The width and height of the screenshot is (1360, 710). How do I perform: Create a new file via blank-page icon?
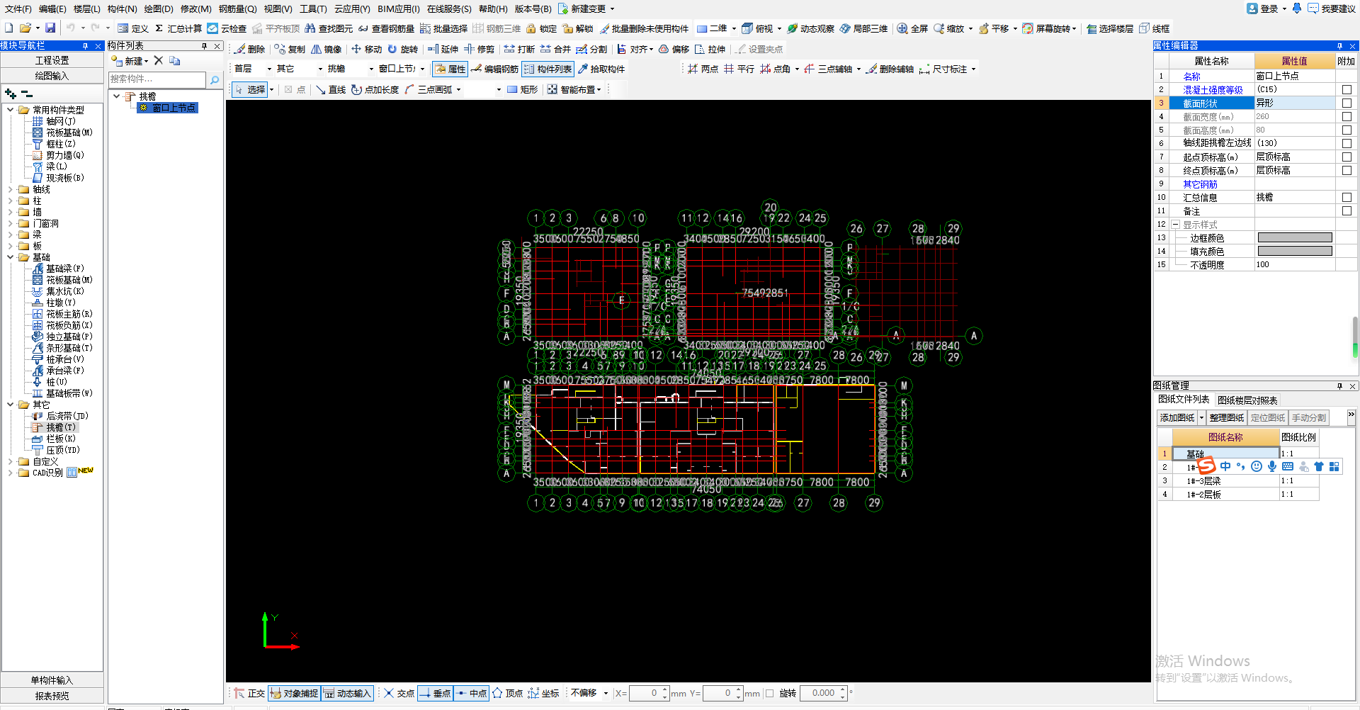9,28
